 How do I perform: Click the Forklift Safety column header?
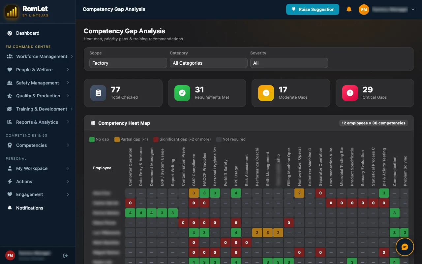click(226, 173)
